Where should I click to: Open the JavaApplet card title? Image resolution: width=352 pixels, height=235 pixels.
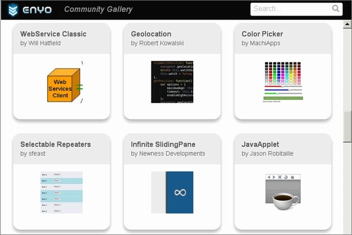tap(260, 145)
